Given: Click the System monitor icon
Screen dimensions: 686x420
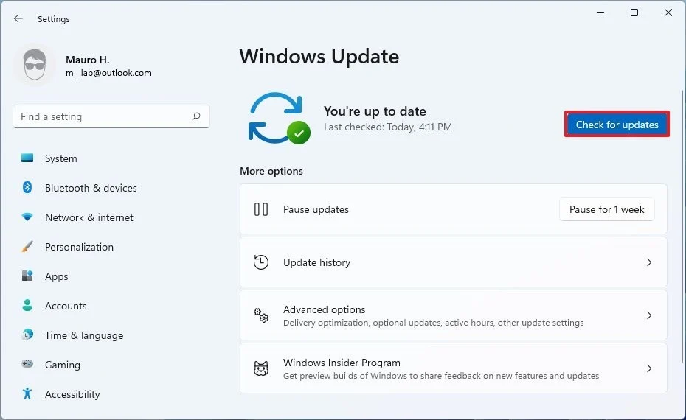Looking at the screenshot, I should click(x=27, y=158).
